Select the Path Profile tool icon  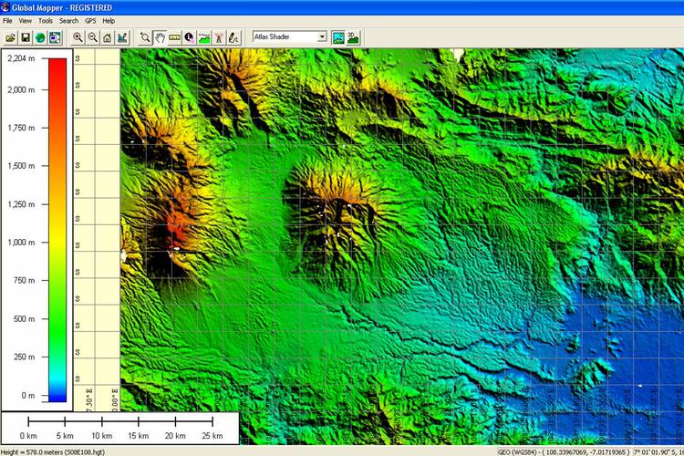pos(203,37)
